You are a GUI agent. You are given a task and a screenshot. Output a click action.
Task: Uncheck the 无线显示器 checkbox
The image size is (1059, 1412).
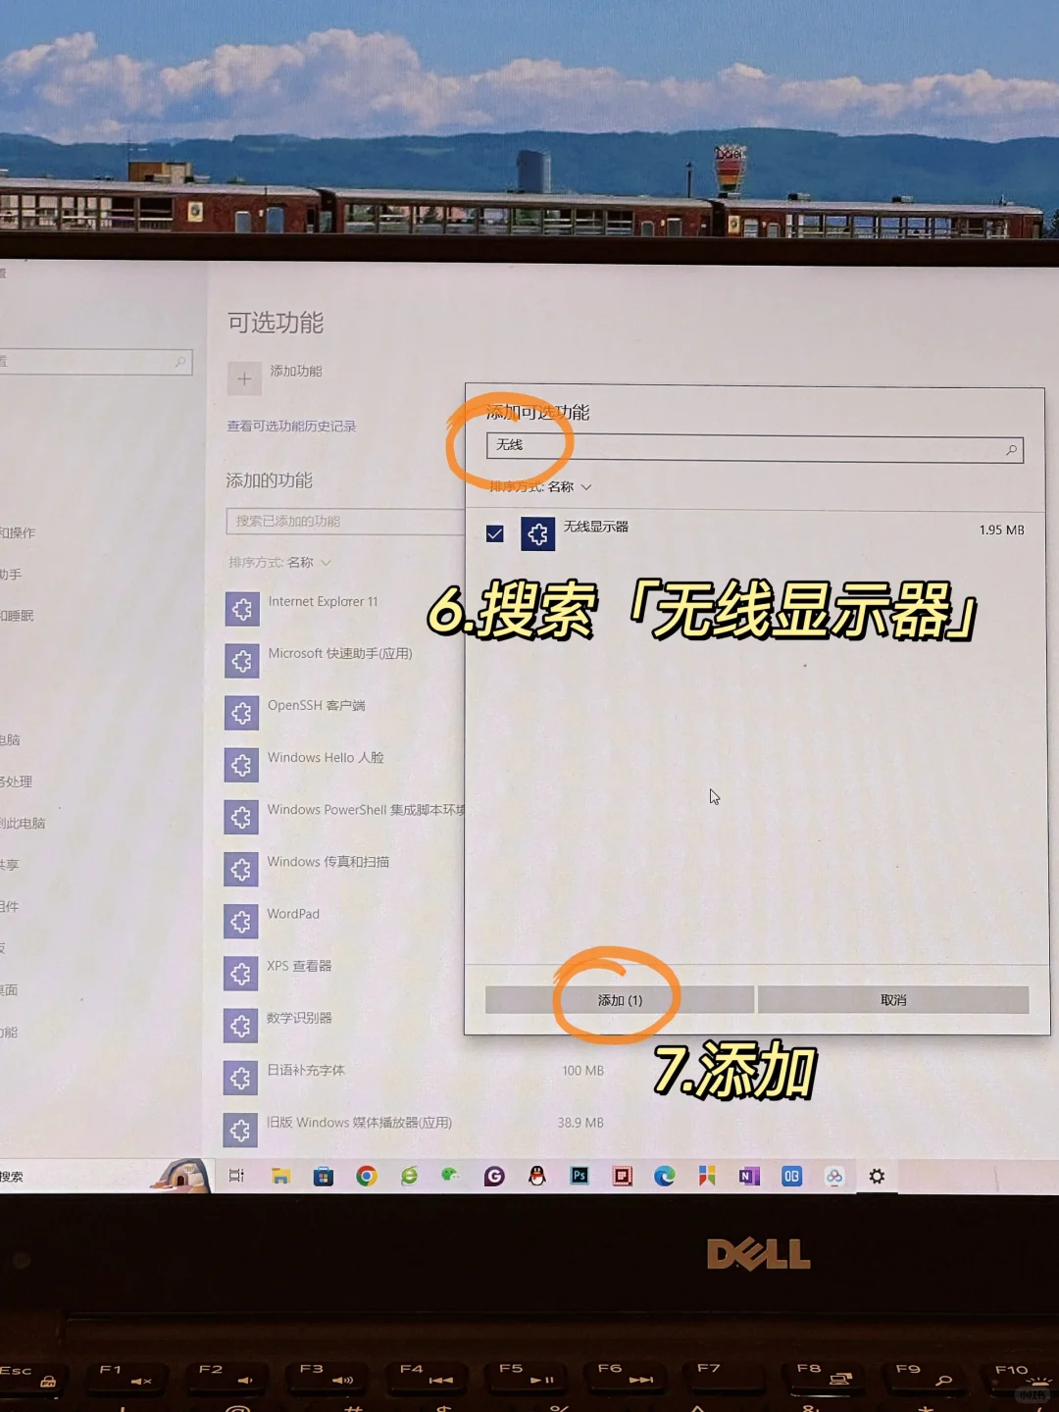(494, 532)
